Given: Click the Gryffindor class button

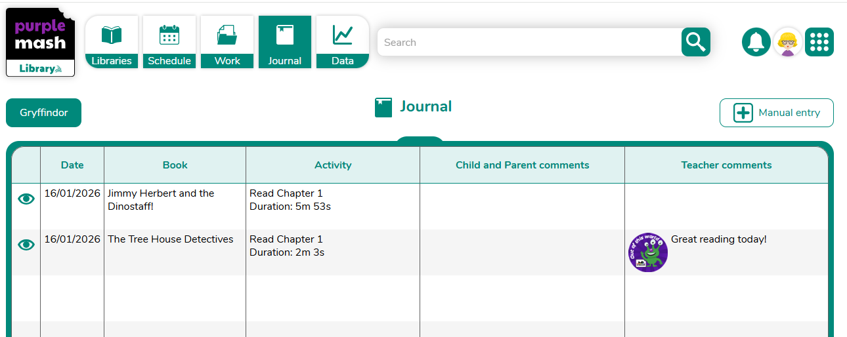Looking at the screenshot, I should [x=43, y=113].
